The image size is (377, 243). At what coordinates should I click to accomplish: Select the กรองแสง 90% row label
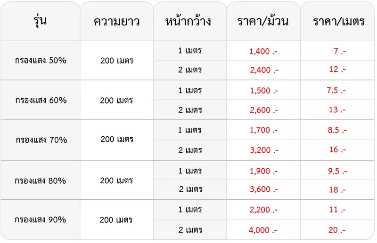[x=40, y=219]
